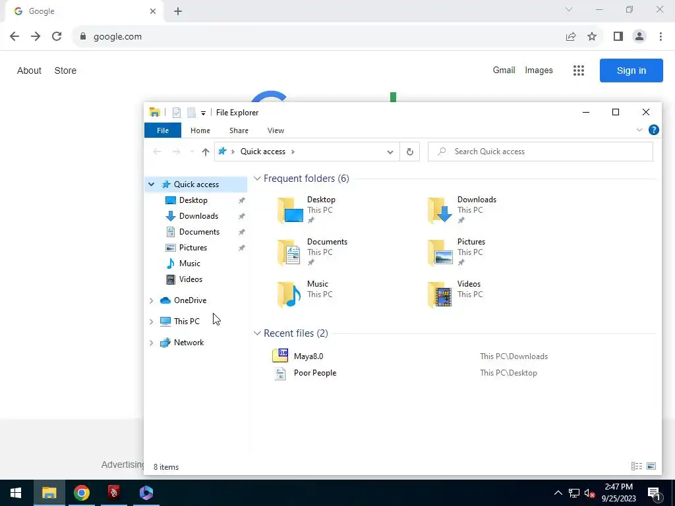
Task: Switch to Large icons view layout icon
Action: tap(651, 466)
